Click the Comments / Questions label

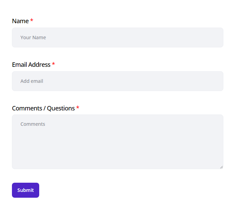coord(43,108)
